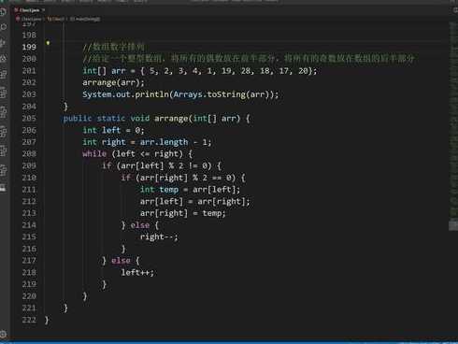The width and height of the screenshot is (458, 344).
Task: Click the main method breadcrumb segment
Action: (x=85, y=19)
